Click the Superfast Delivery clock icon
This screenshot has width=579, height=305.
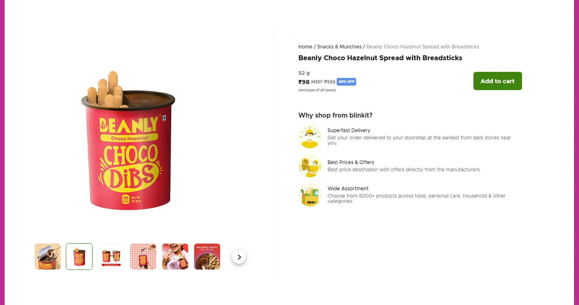pyautogui.click(x=310, y=137)
